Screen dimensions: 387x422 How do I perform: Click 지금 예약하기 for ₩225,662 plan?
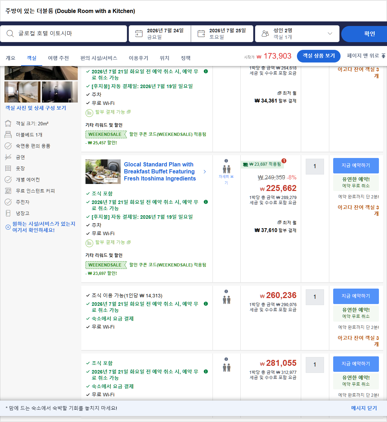pos(356,165)
